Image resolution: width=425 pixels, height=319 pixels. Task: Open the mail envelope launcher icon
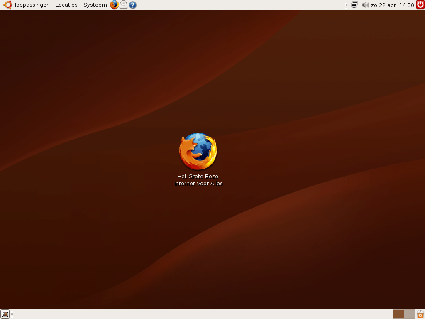(124, 5)
